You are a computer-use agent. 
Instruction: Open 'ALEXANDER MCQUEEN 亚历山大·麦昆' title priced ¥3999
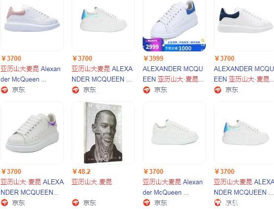coord(173,74)
